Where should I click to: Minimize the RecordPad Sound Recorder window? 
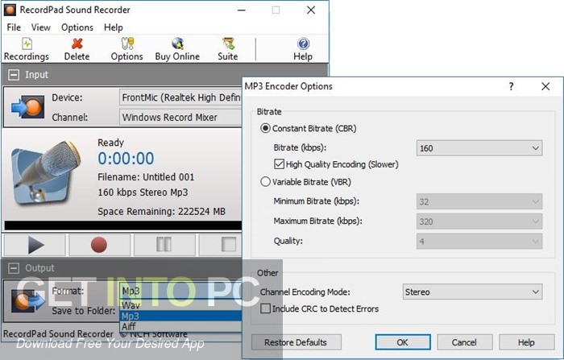pos(242,10)
